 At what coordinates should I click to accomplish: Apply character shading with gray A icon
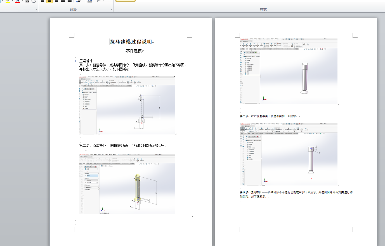click(27, 1)
